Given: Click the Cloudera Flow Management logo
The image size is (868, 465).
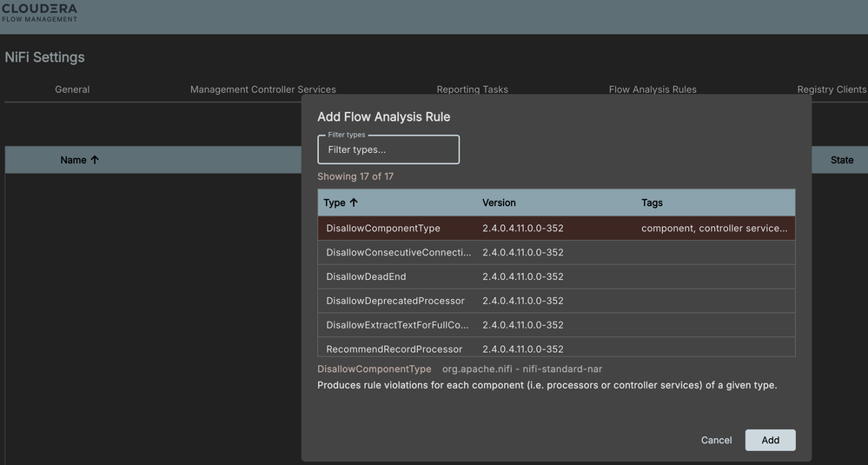Looking at the screenshot, I should [40, 12].
